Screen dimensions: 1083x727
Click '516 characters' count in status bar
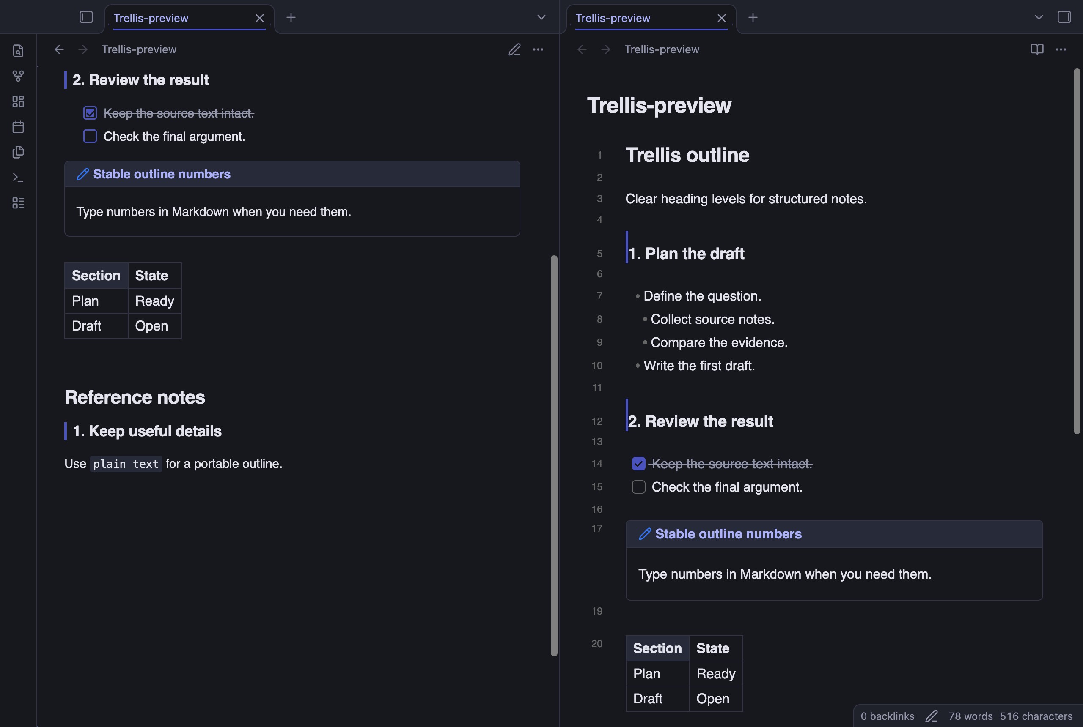point(1036,716)
